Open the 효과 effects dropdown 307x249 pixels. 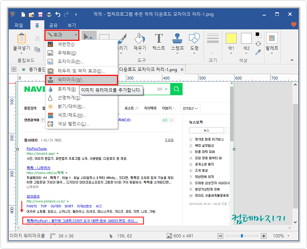[x=62, y=35]
